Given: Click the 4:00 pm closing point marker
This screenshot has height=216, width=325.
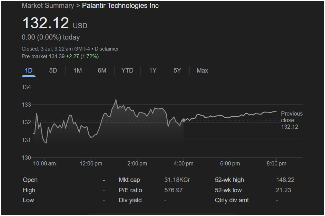Looking at the screenshot, I should 184,120.
